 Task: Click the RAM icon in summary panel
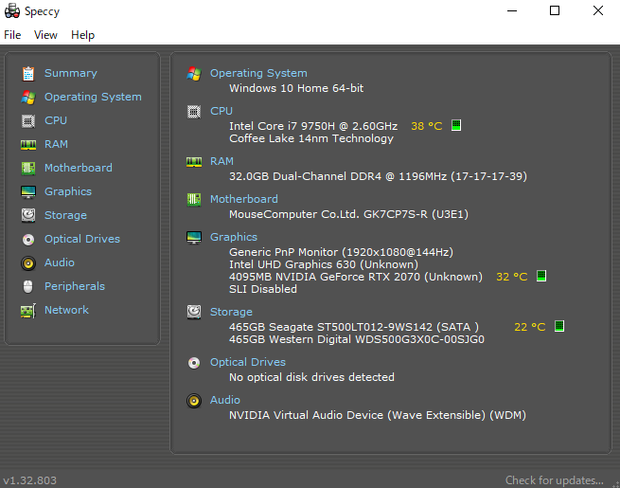pos(194,162)
